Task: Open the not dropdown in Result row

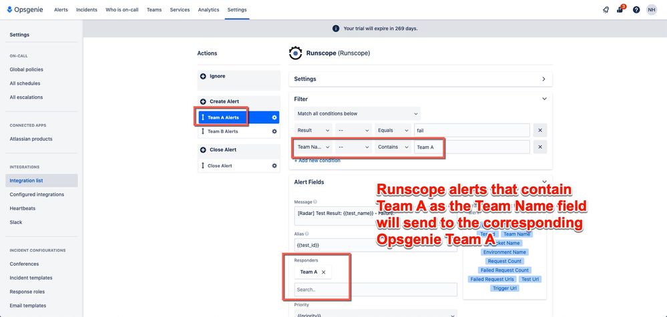Action: [x=353, y=130]
